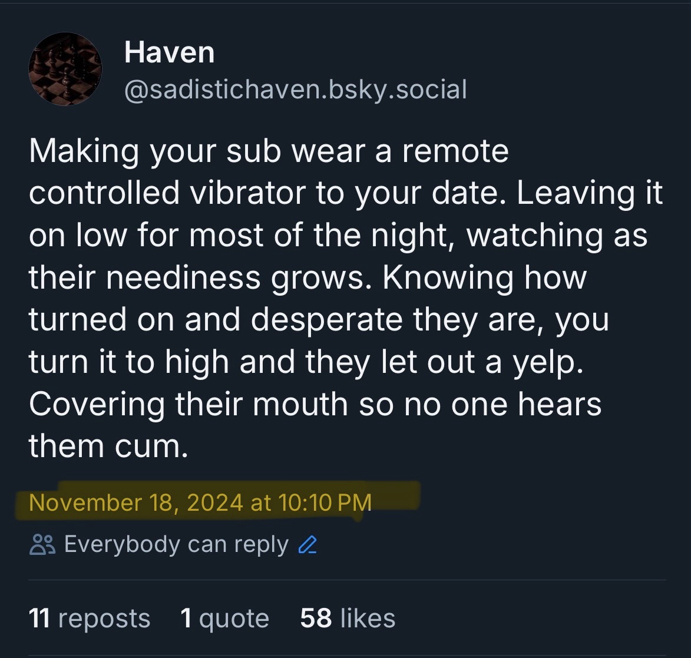
Task: Open the @sadistichaven.bsky.social handle link
Action: 295,90
